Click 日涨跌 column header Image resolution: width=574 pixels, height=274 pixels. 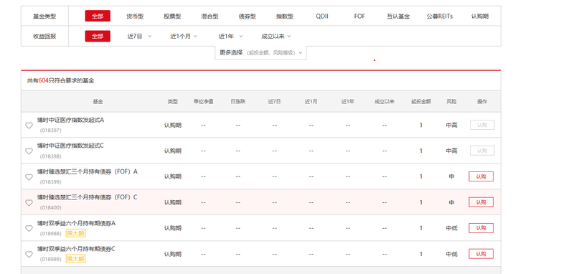pos(238,102)
